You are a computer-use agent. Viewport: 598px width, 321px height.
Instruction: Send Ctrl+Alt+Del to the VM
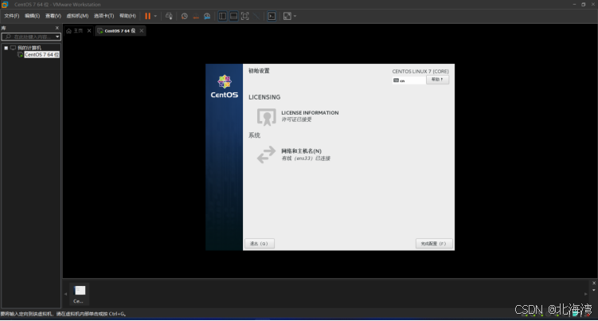coord(169,16)
